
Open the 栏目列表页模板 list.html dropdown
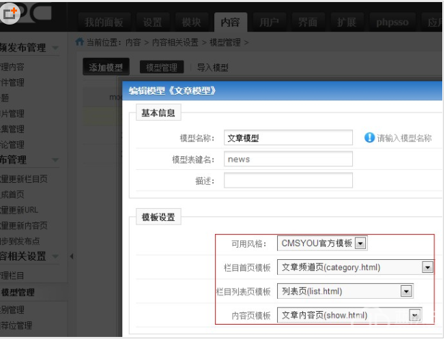click(x=406, y=291)
